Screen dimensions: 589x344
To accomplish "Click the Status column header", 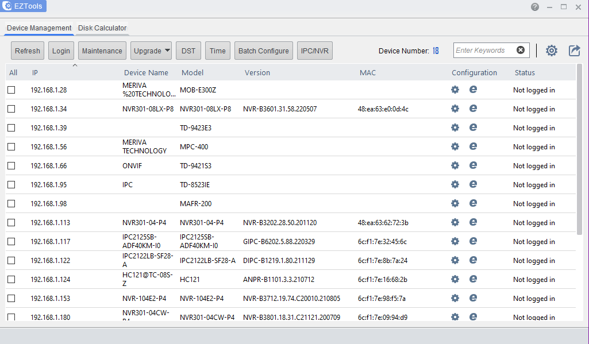I will 525,72.
